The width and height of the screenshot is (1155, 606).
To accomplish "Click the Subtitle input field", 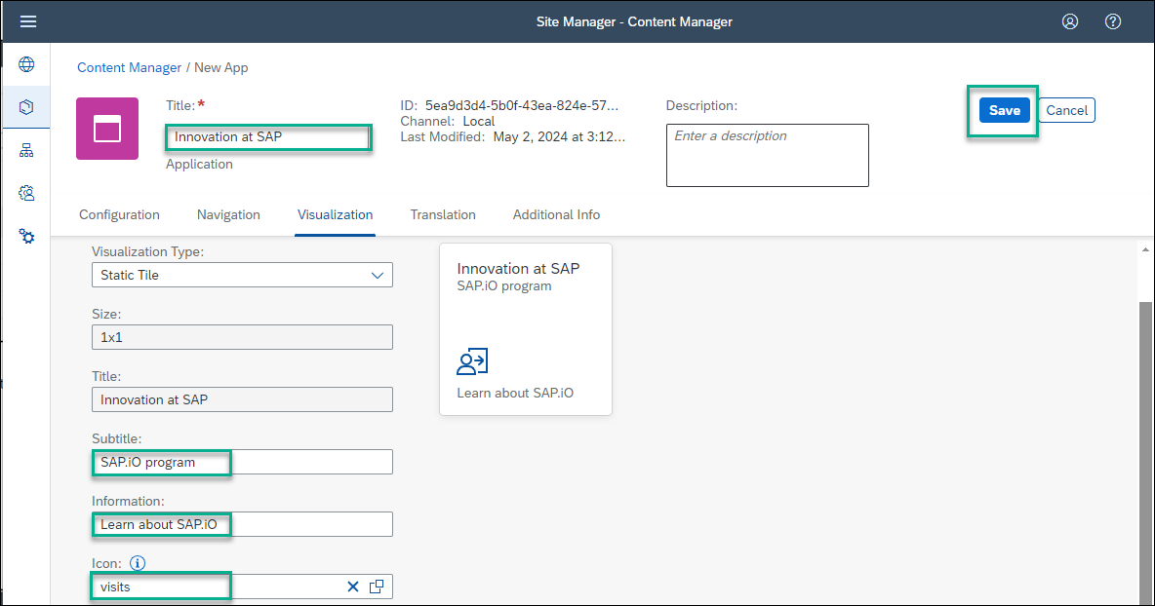I will (242, 462).
